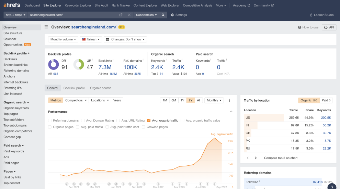The image size is (340, 189).
Task: Open the Taiwan country dropdown
Action: coord(91,39)
